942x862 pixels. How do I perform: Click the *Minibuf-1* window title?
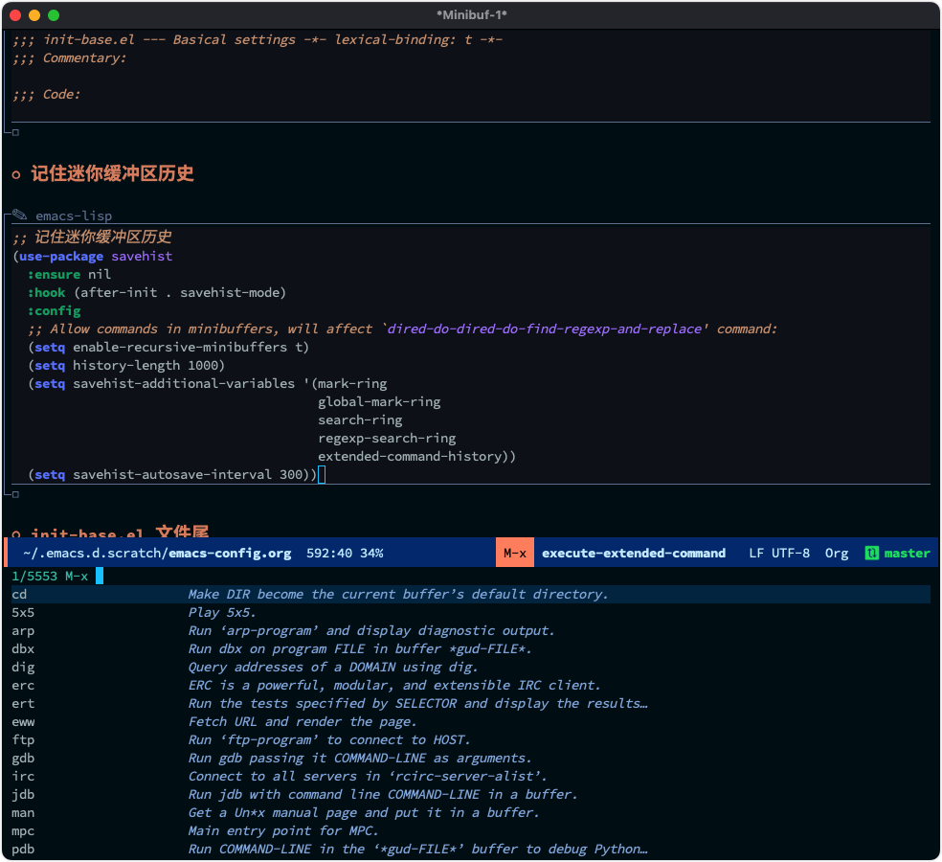tap(472, 15)
